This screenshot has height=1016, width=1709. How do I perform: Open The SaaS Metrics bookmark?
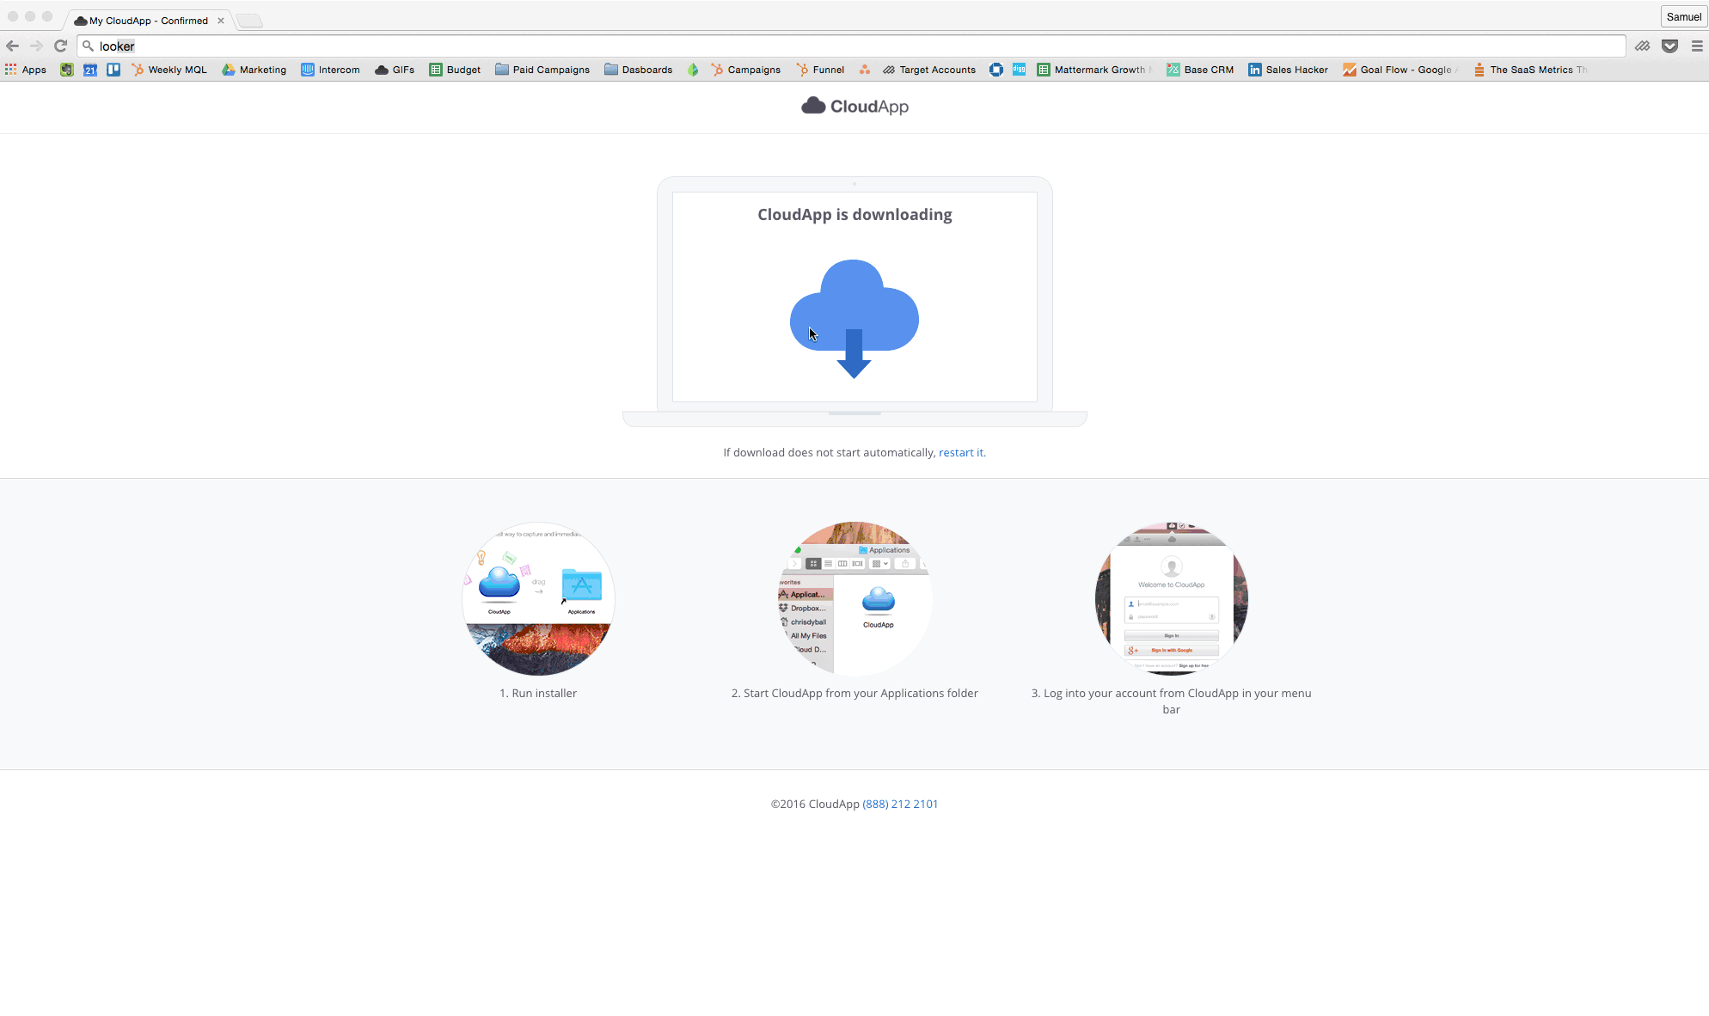point(1530,70)
